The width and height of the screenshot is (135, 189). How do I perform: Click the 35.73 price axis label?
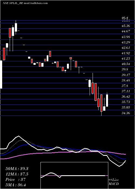click(x=126, y=102)
